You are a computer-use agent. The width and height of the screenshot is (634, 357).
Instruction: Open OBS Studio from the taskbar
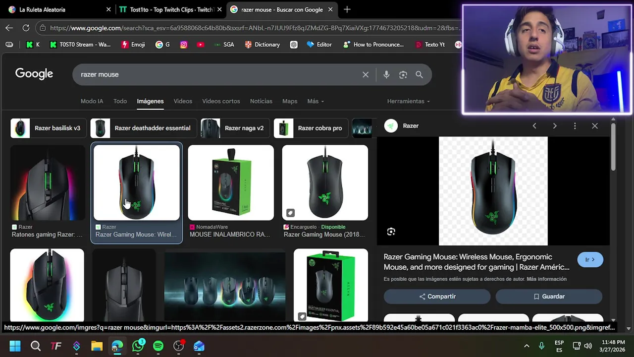[x=179, y=346]
